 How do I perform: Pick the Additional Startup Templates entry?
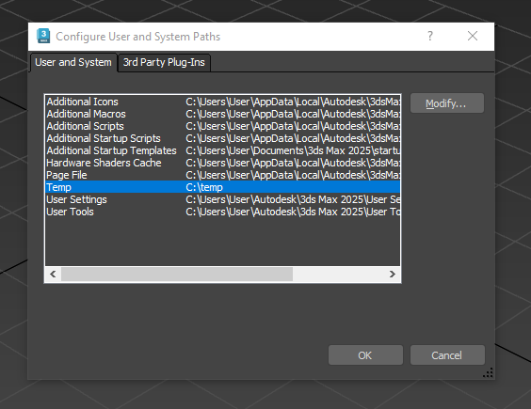[x=223, y=150]
